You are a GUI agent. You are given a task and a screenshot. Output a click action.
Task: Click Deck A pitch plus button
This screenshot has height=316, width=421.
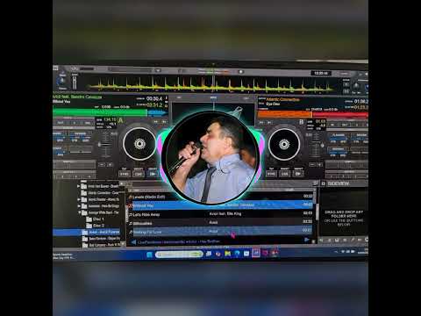110,165
